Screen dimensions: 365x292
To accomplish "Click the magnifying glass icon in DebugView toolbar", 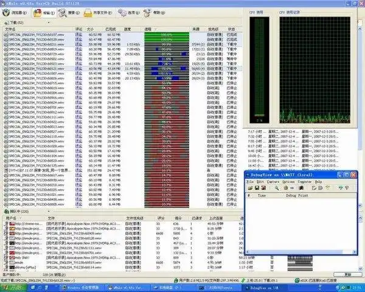I will tap(277, 188).
